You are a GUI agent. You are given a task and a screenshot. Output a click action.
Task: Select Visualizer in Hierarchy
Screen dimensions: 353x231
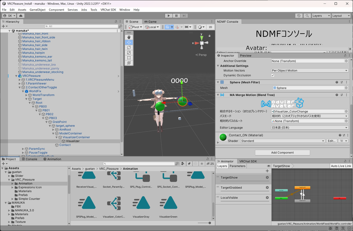73,141
